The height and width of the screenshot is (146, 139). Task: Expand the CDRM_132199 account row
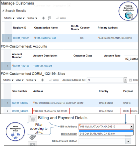click(7, 66)
